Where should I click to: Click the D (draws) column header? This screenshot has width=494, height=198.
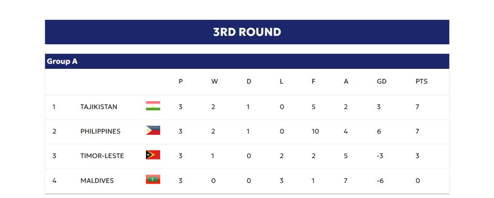click(x=249, y=81)
